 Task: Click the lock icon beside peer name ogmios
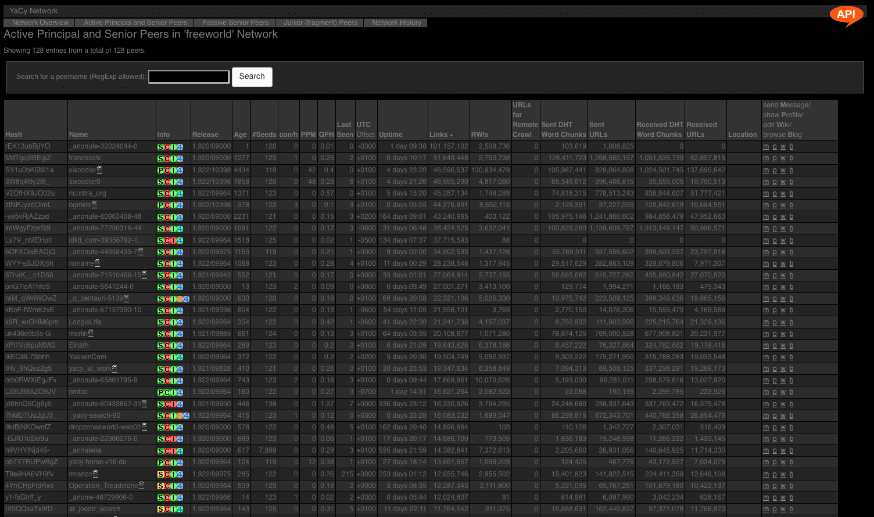pyautogui.click(x=94, y=204)
